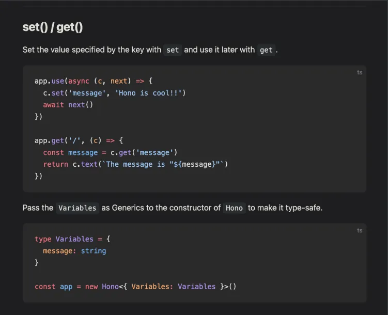This screenshot has height=315, width=388.
Task: Click the "type Variables = {" line
Action: (x=72, y=239)
